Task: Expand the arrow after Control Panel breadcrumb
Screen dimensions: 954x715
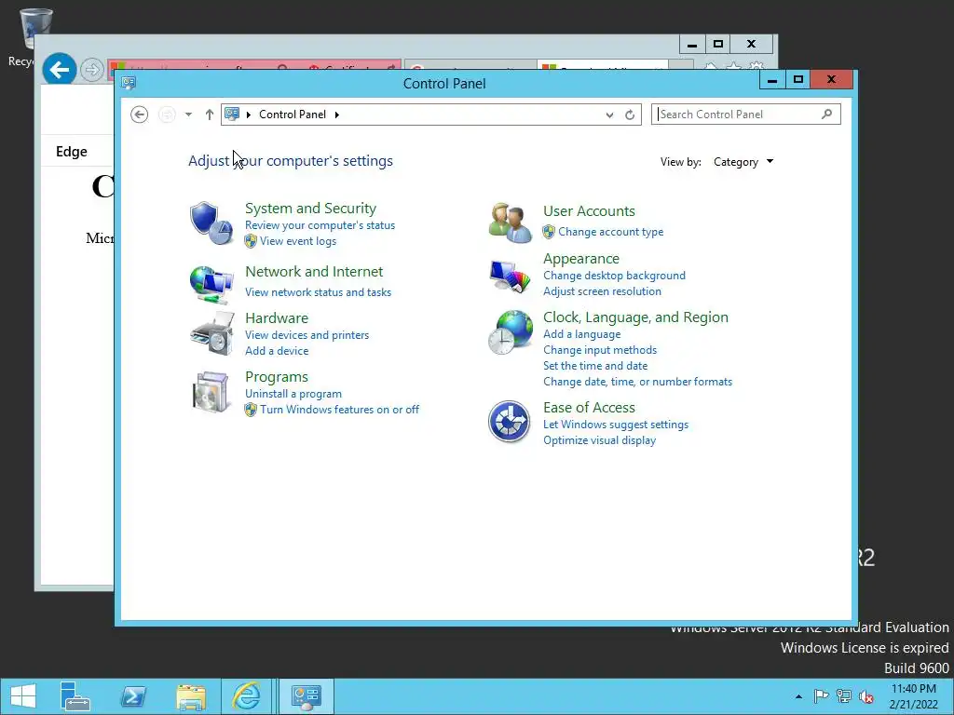Action: [337, 115]
